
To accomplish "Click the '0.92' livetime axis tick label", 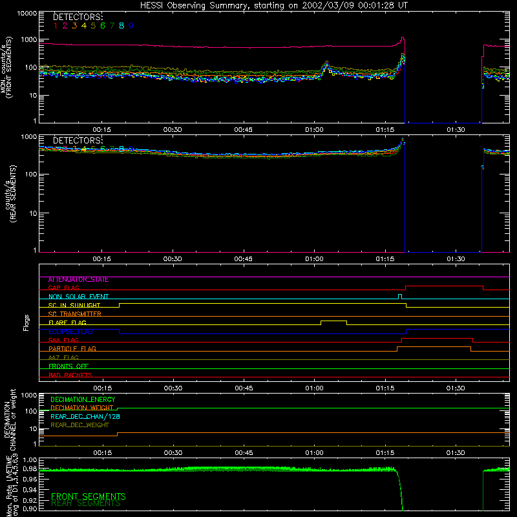I will point(30,500).
